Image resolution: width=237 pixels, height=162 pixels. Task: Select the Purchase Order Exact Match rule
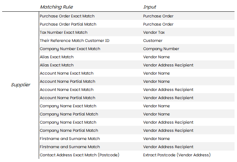[x=67, y=16]
